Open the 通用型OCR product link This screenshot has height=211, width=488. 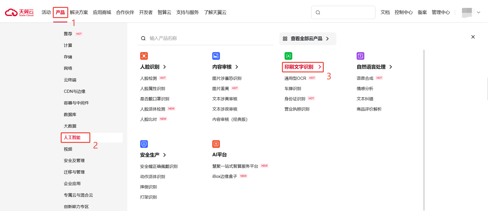pyautogui.click(x=295, y=78)
